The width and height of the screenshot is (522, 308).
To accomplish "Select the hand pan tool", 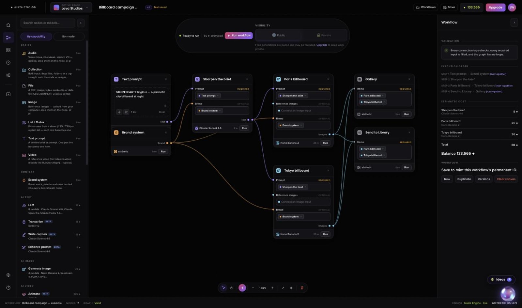I will tap(231, 288).
